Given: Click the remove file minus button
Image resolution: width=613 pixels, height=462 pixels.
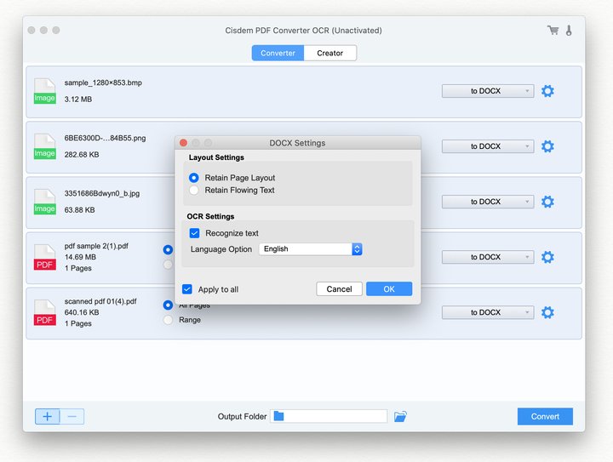Looking at the screenshot, I should (x=72, y=416).
